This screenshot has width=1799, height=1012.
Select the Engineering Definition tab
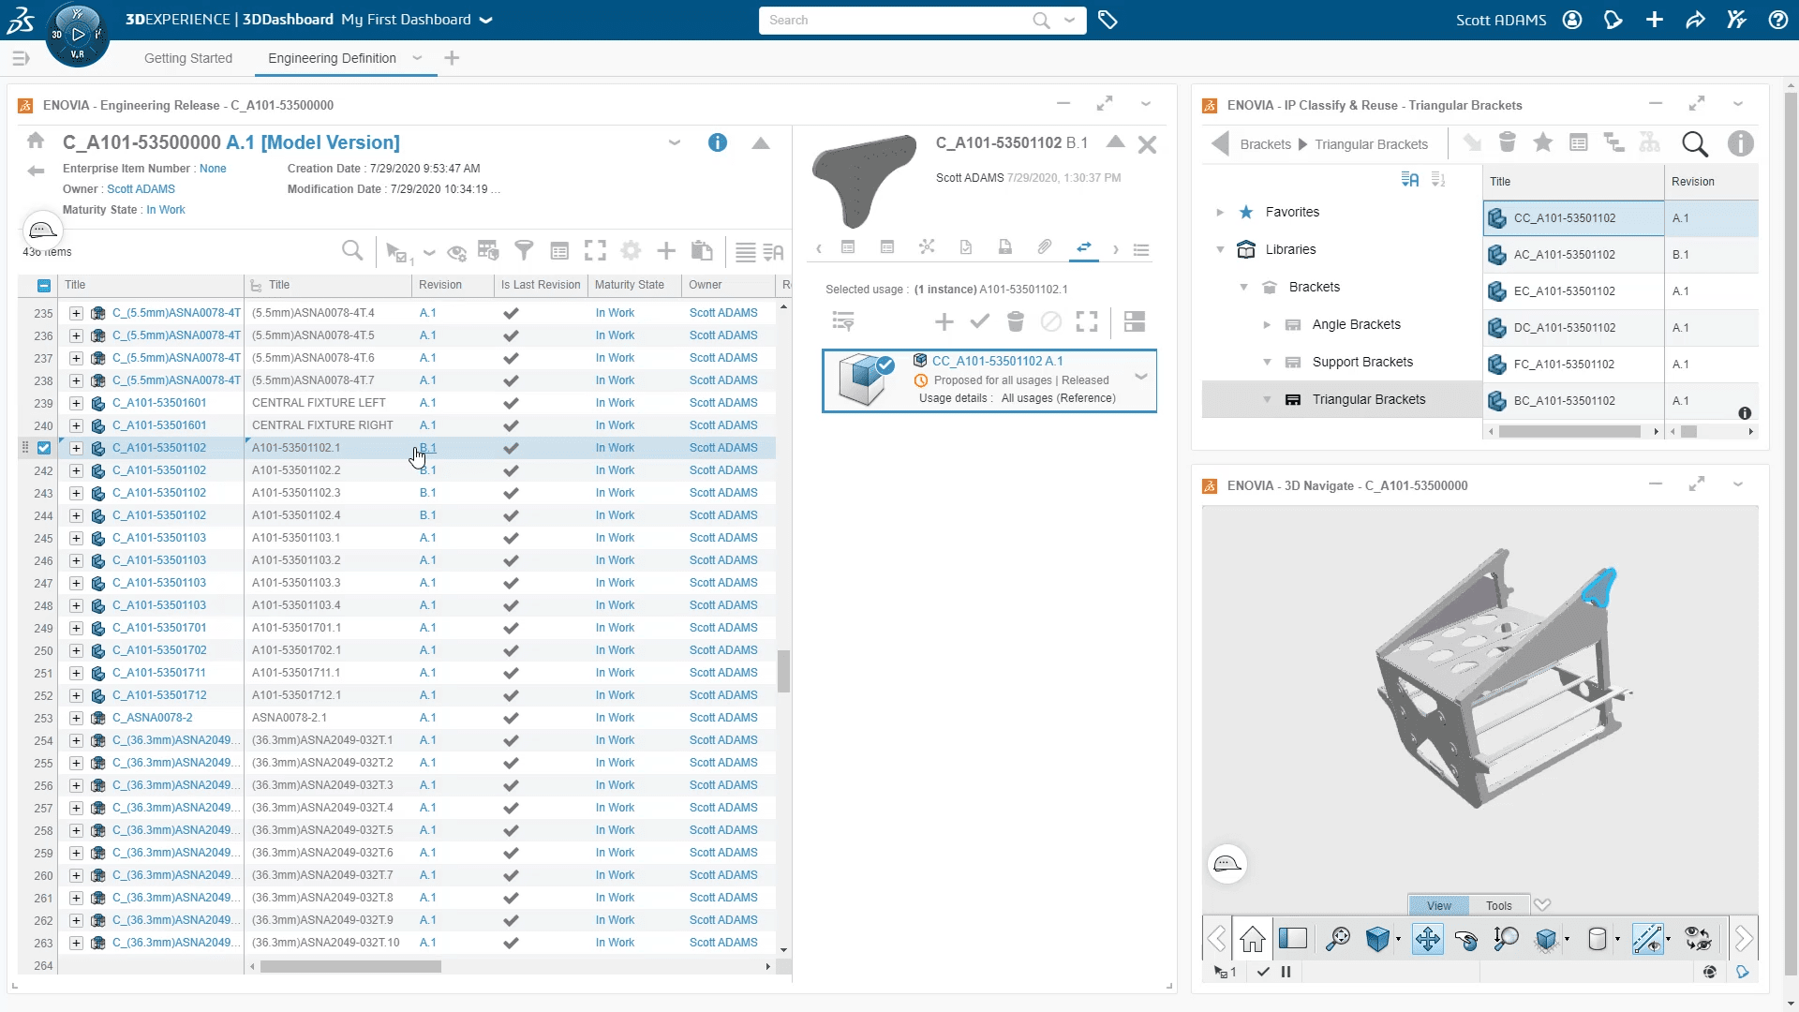(332, 58)
